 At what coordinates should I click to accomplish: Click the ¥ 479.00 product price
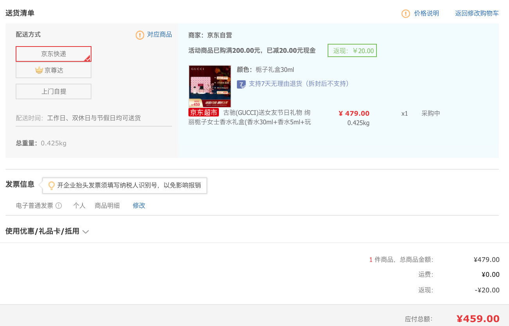(x=354, y=113)
